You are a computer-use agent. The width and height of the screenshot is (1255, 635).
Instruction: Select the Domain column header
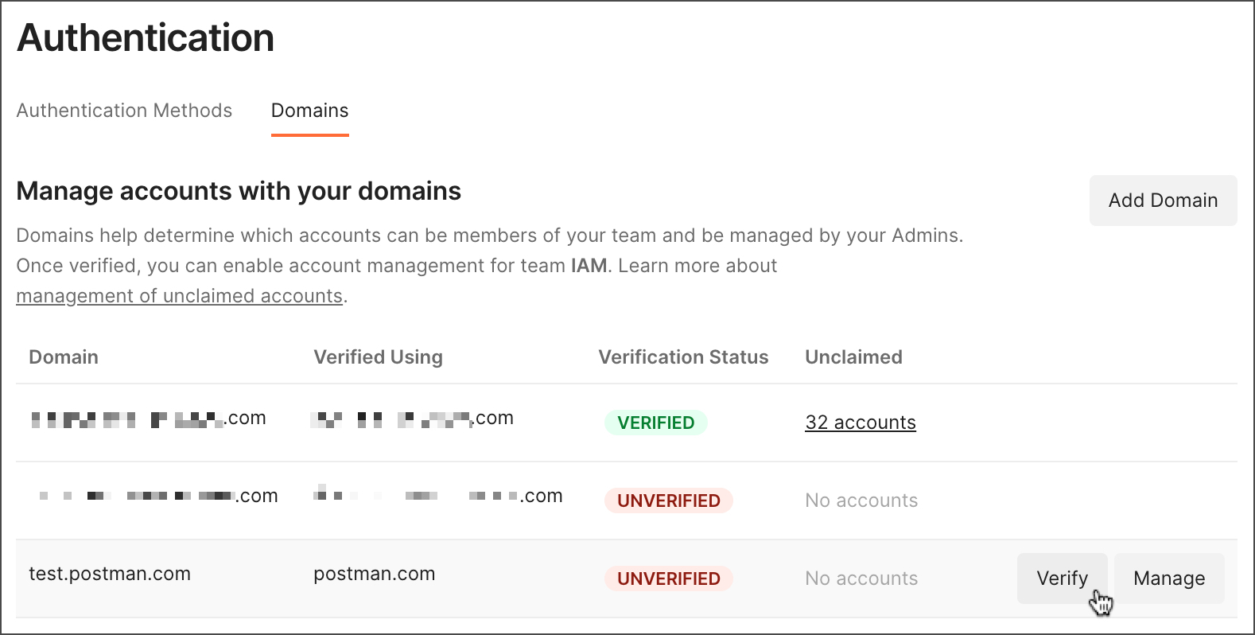[x=63, y=356]
